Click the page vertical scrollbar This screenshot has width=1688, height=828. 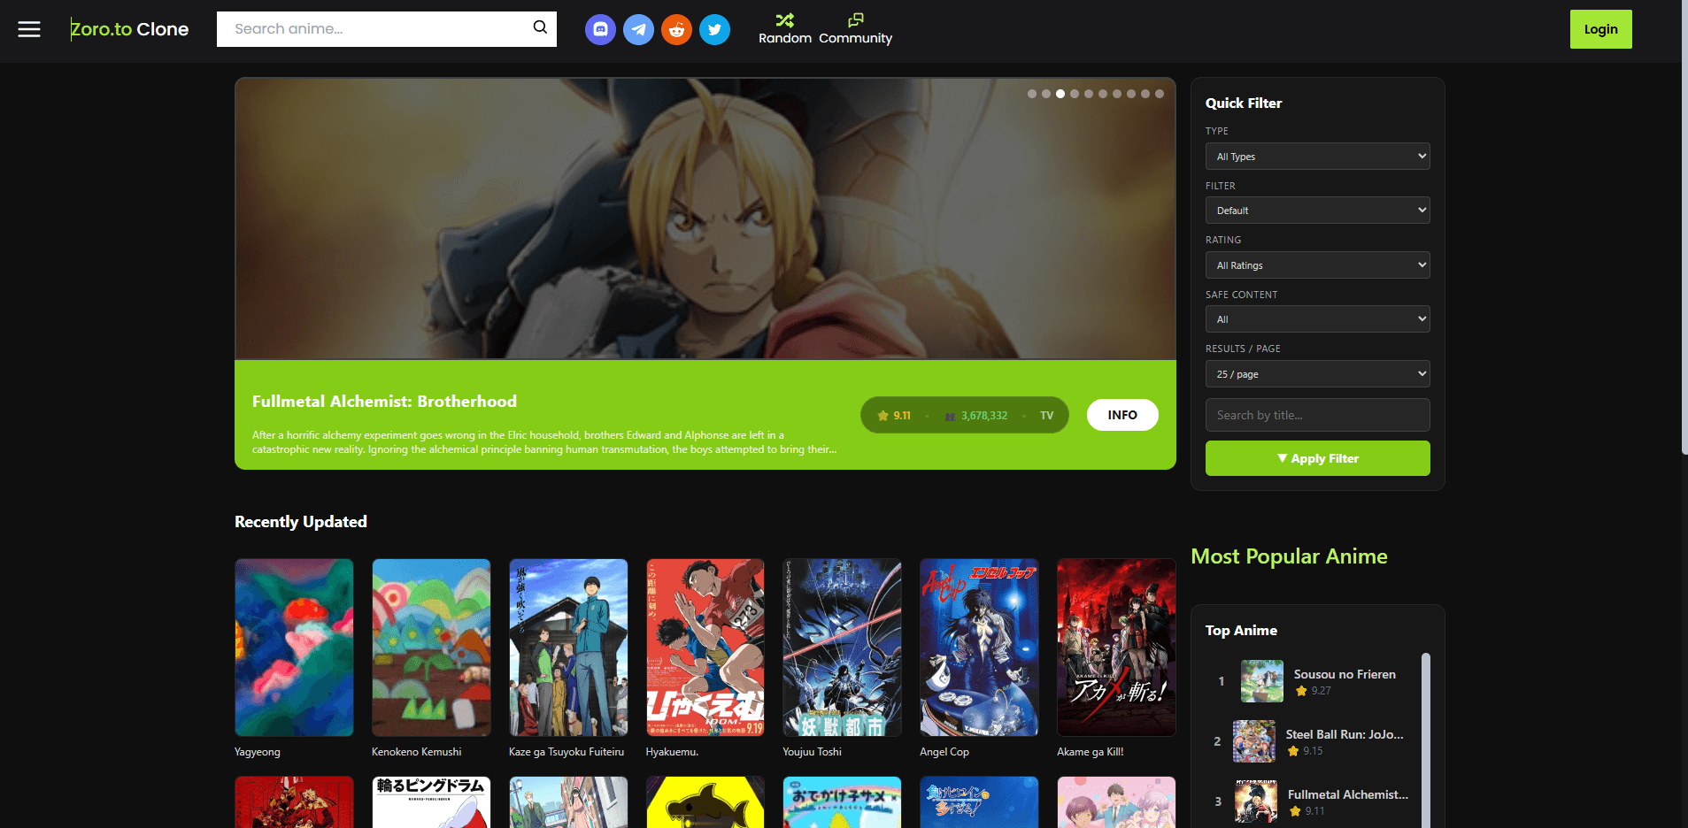pyautogui.click(x=1684, y=226)
